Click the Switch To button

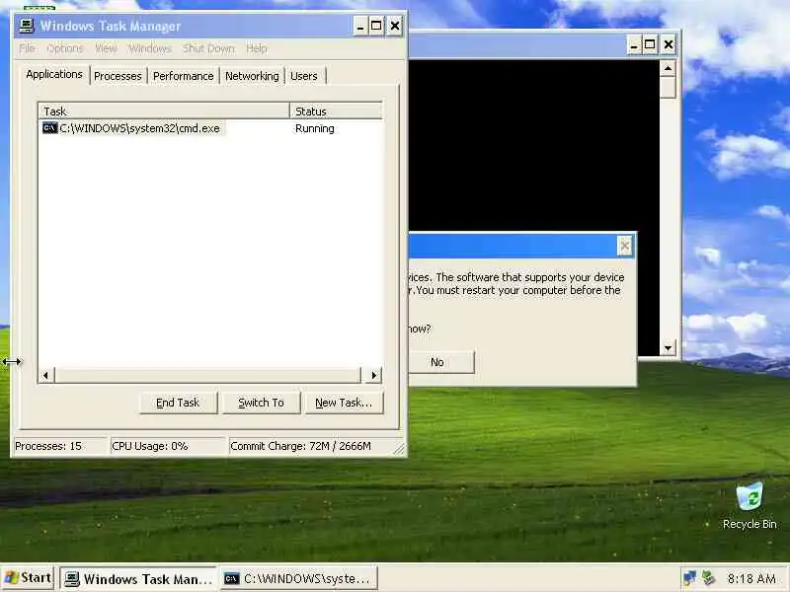tap(261, 403)
